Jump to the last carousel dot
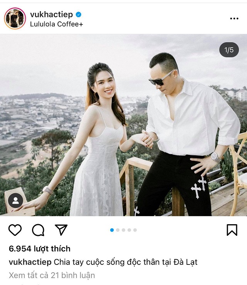The image size is (247, 285). tap(135, 230)
